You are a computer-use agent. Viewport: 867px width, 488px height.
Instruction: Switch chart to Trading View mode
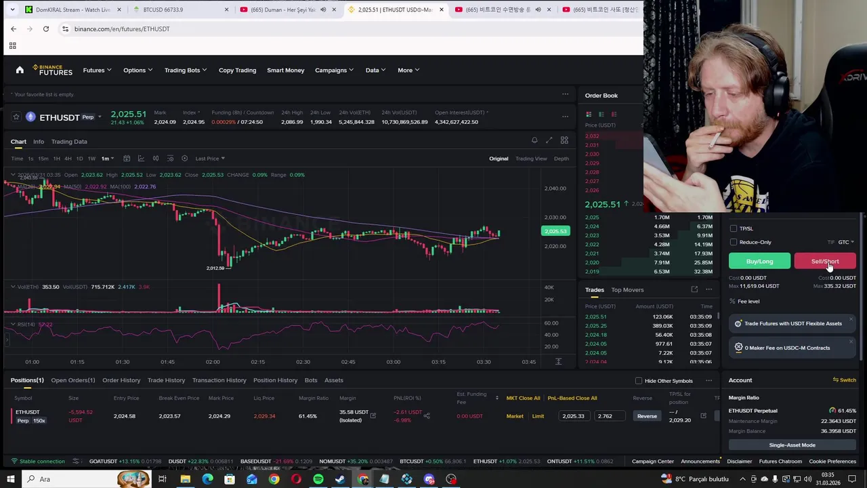coord(531,159)
